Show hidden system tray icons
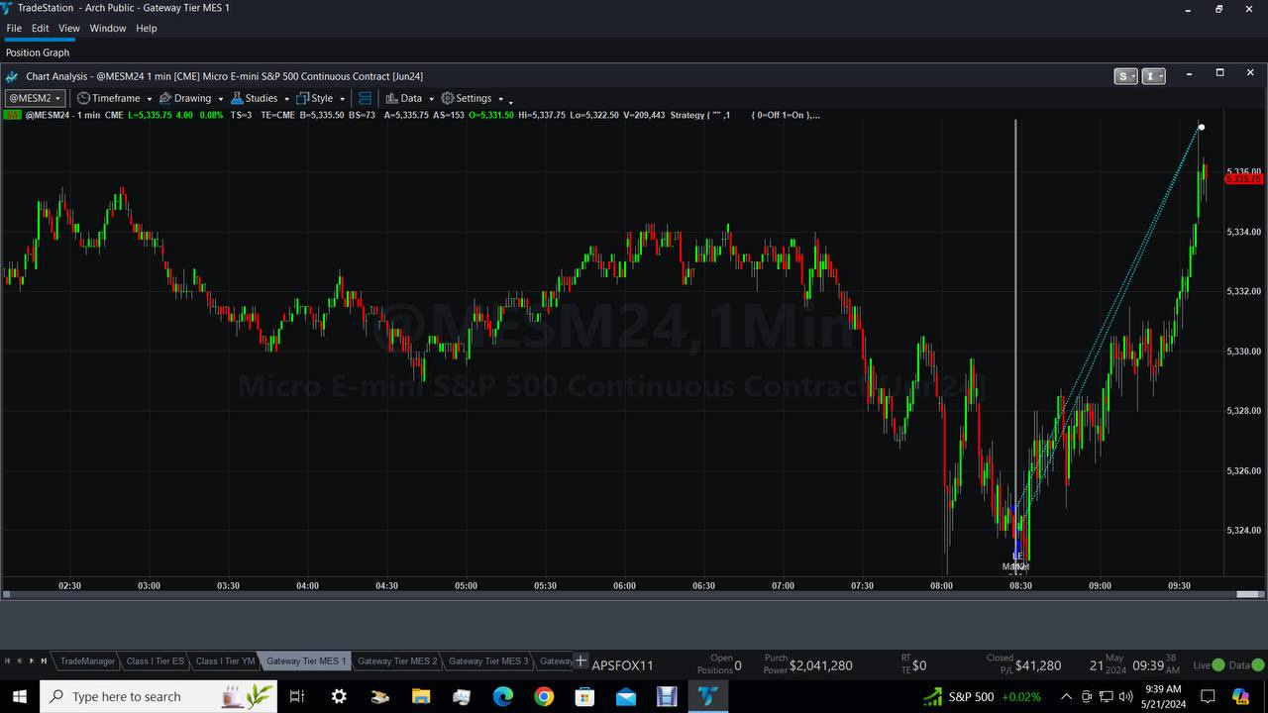Viewport: 1268px width, 713px height. tap(1066, 696)
